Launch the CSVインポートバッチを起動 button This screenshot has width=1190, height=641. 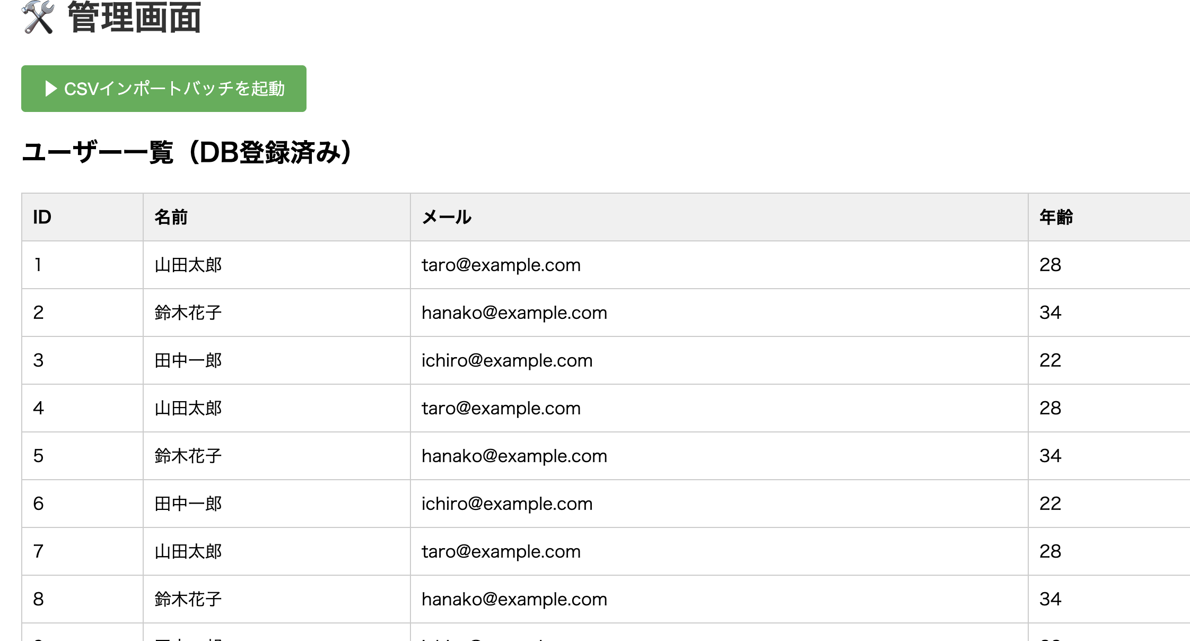pos(164,89)
